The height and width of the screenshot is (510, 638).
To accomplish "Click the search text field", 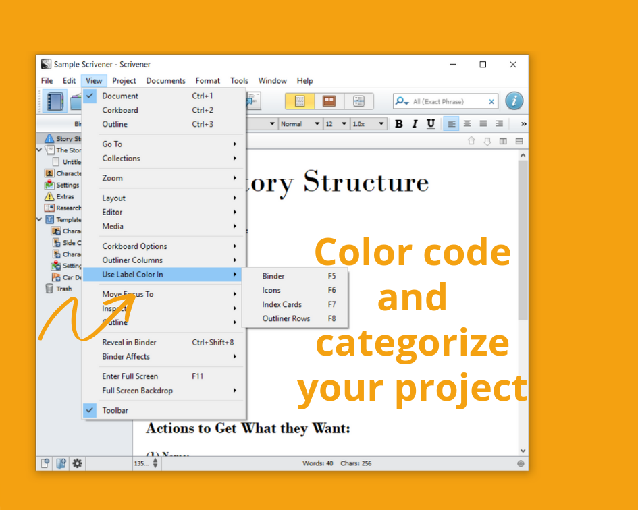I will 446,101.
